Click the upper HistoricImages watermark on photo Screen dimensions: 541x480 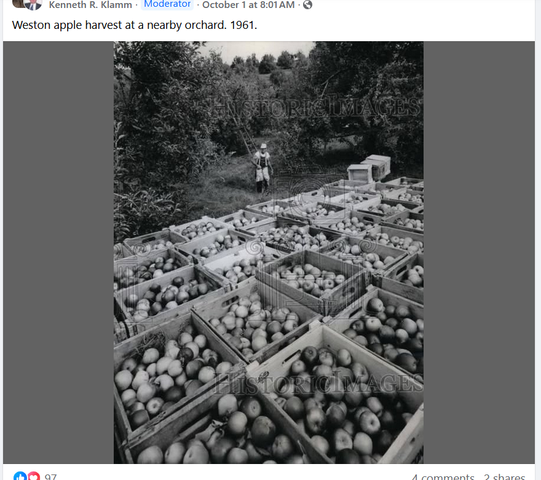coord(315,106)
